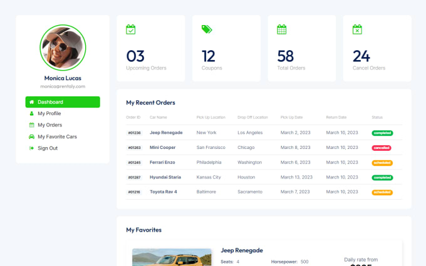The height and width of the screenshot is (266, 426).
Task: Click completed status badge for Hyundai Staria
Action: click(x=382, y=178)
